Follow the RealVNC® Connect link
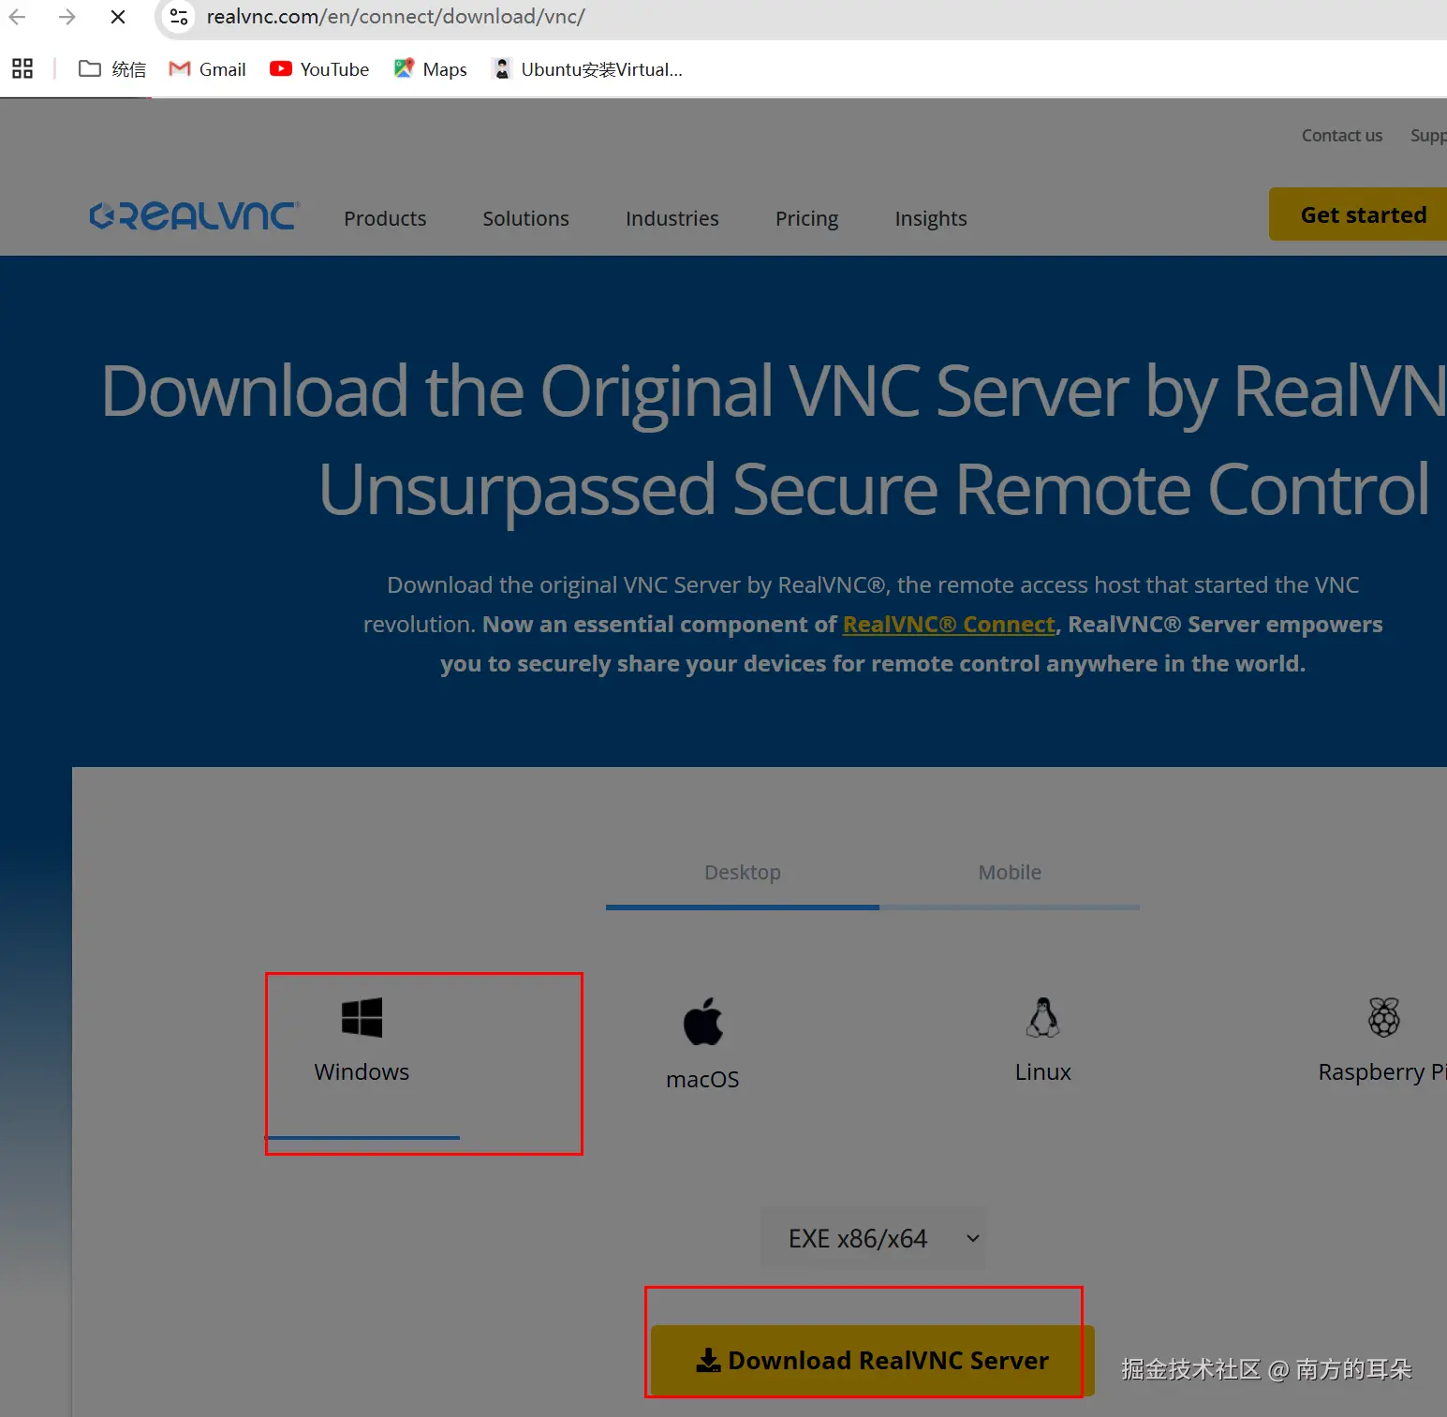The width and height of the screenshot is (1447, 1417). pos(949,625)
